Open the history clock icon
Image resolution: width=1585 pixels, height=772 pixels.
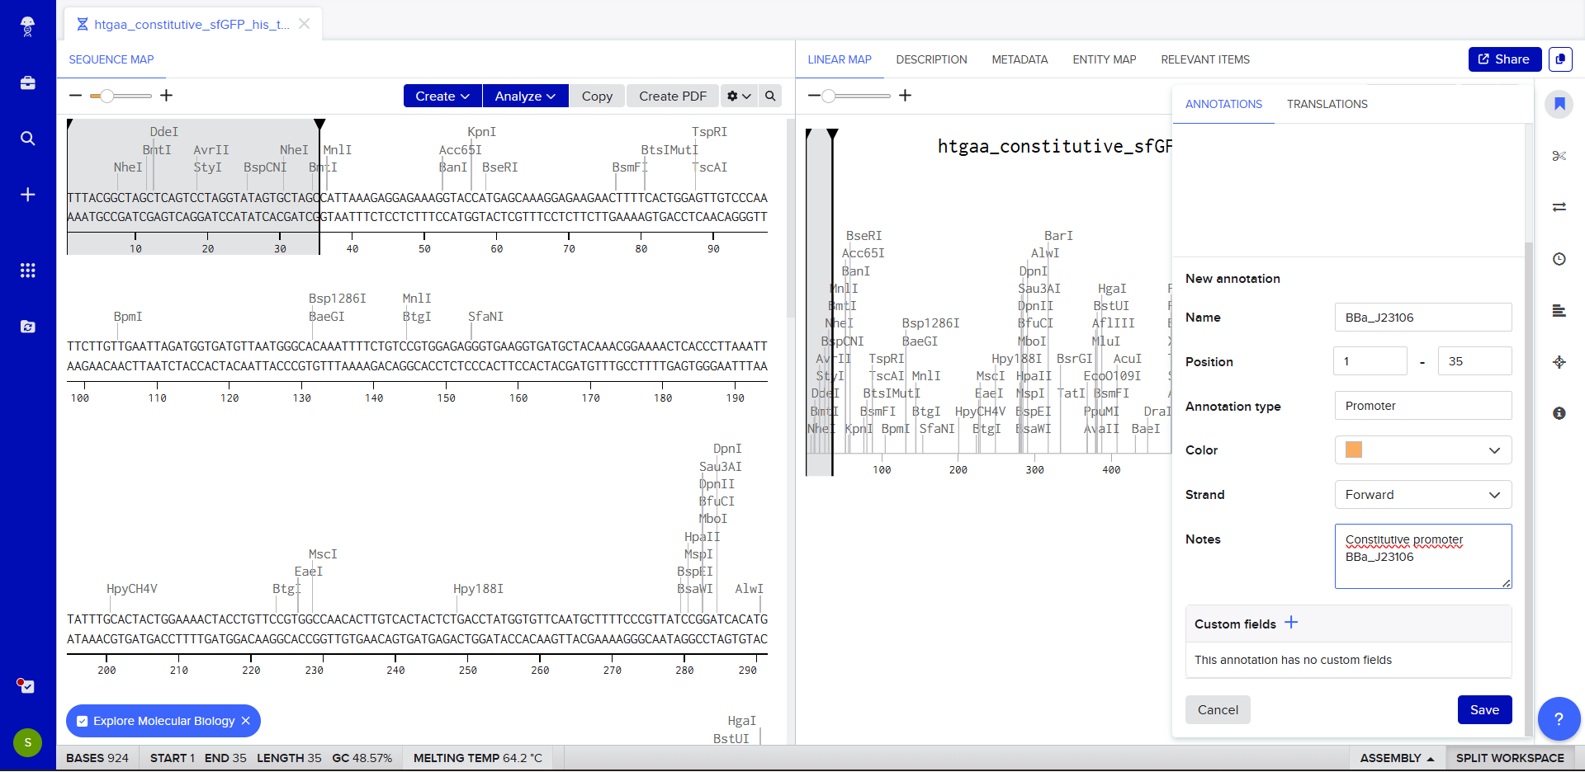(1559, 259)
